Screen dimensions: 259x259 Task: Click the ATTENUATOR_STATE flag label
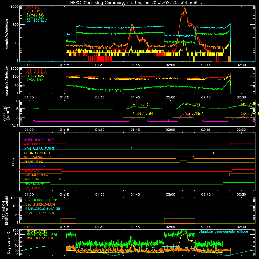[x=39, y=140]
